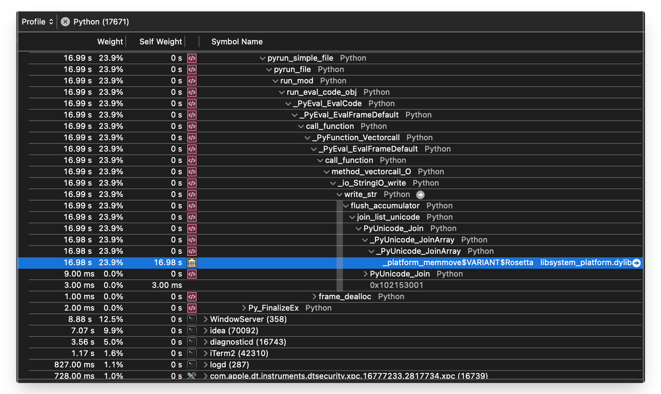The image size is (661, 394).
Task: Click source code icon for _PyEval_EvalCode
Action: [192, 104]
